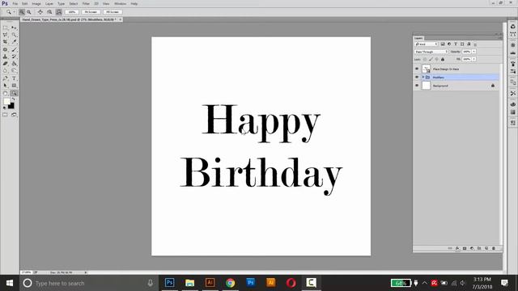Select the Crop tool
The width and height of the screenshot is (518, 291).
click(6, 42)
